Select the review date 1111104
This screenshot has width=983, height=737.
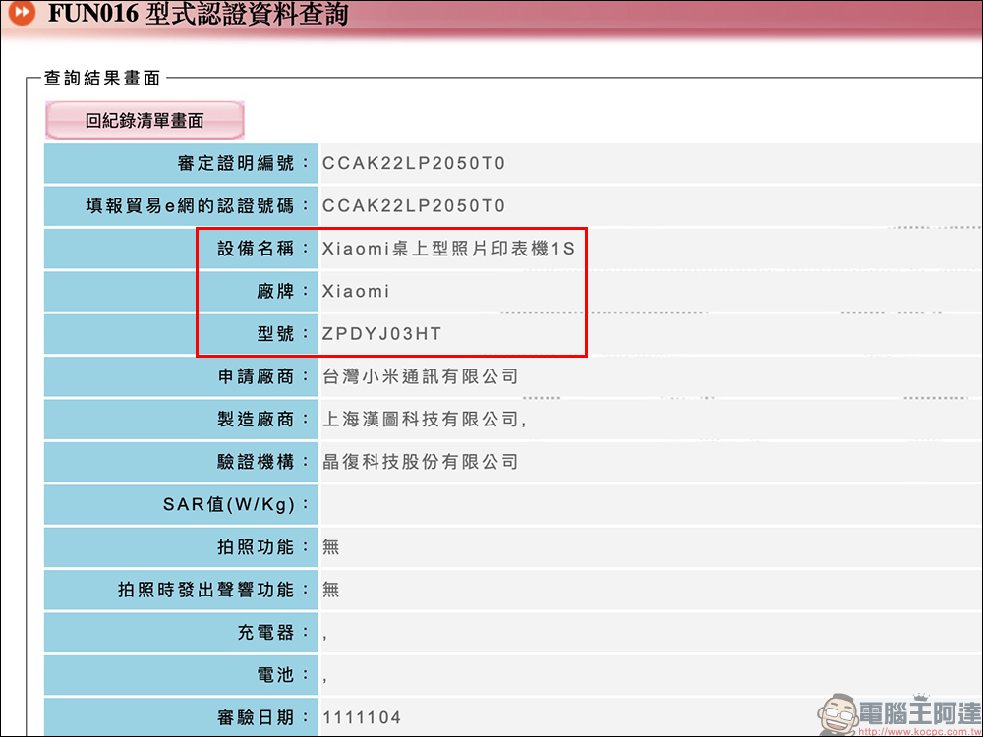pyautogui.click(x=362, y=717)
